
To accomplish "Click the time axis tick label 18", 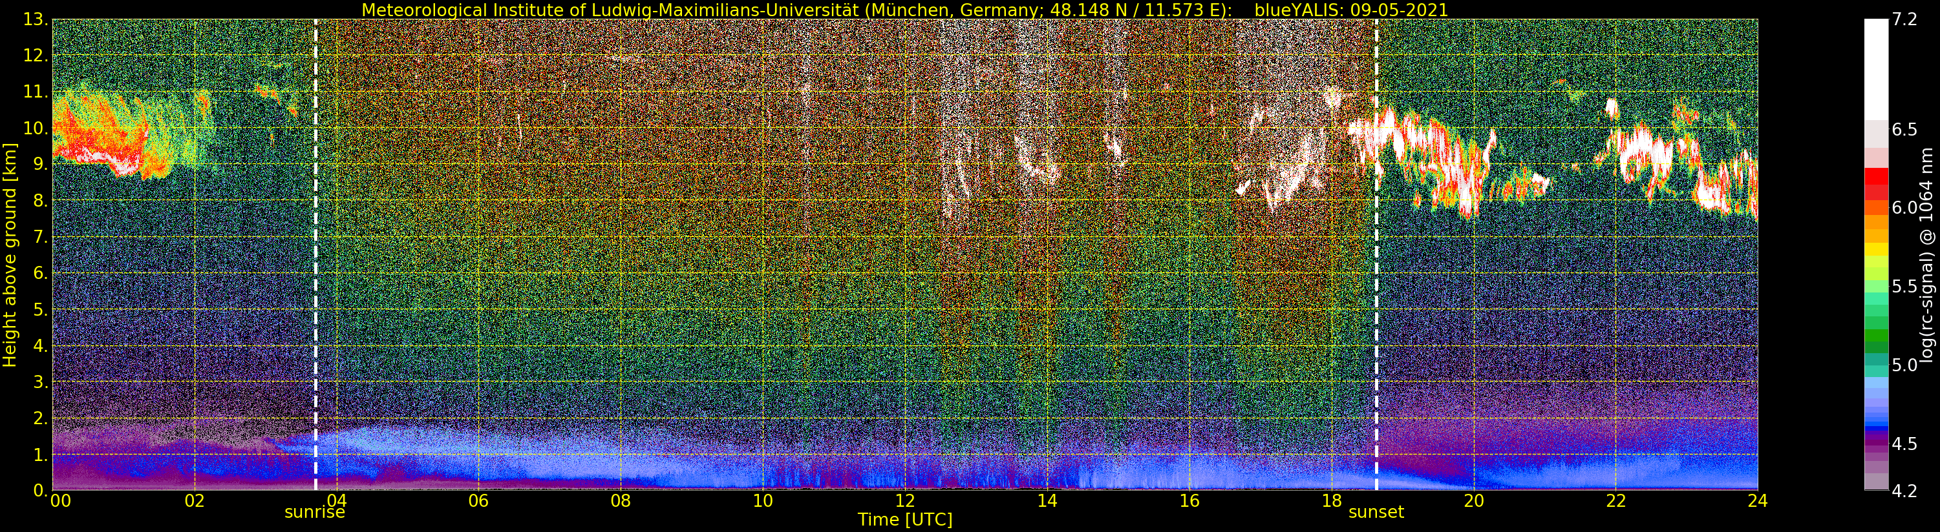I will (x=1332, y=501).
